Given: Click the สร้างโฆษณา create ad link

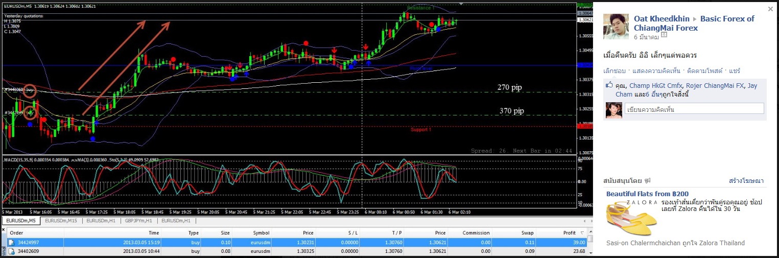Looking at the screenshot, I should 746,181.
